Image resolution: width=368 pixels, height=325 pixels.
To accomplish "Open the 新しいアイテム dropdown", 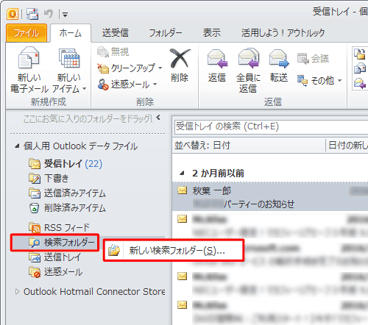I will point(84,89).
